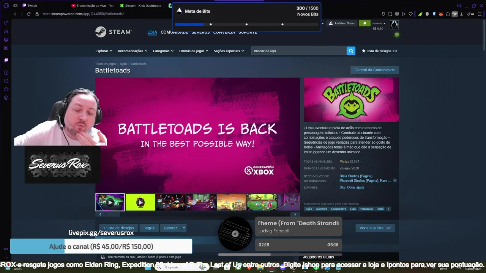Open Microsoft Studios publisher link

[x=359, y=181]
